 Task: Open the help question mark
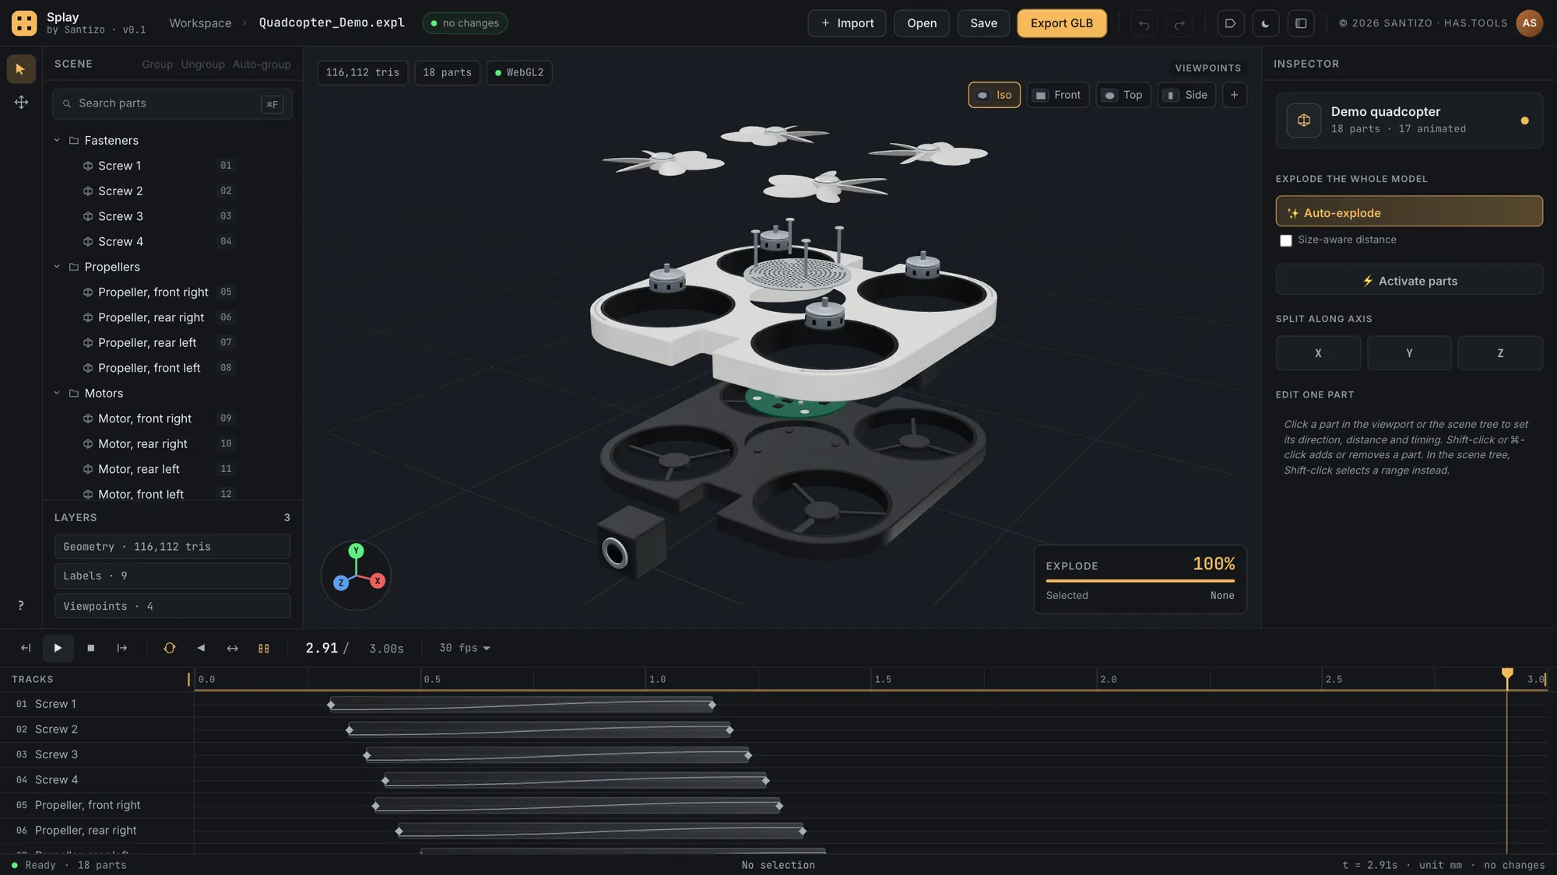tap(21, 606)
